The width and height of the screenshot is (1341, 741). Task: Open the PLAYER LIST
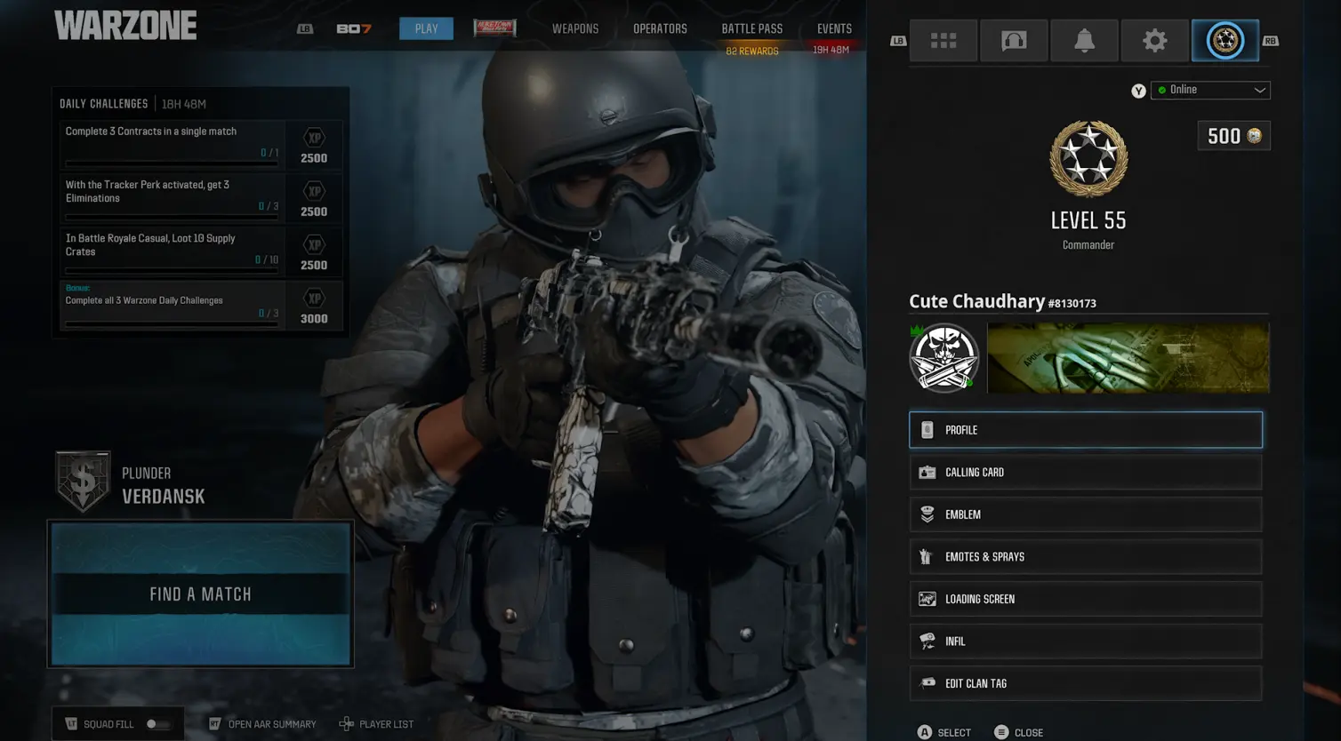[x=386, y=724]
